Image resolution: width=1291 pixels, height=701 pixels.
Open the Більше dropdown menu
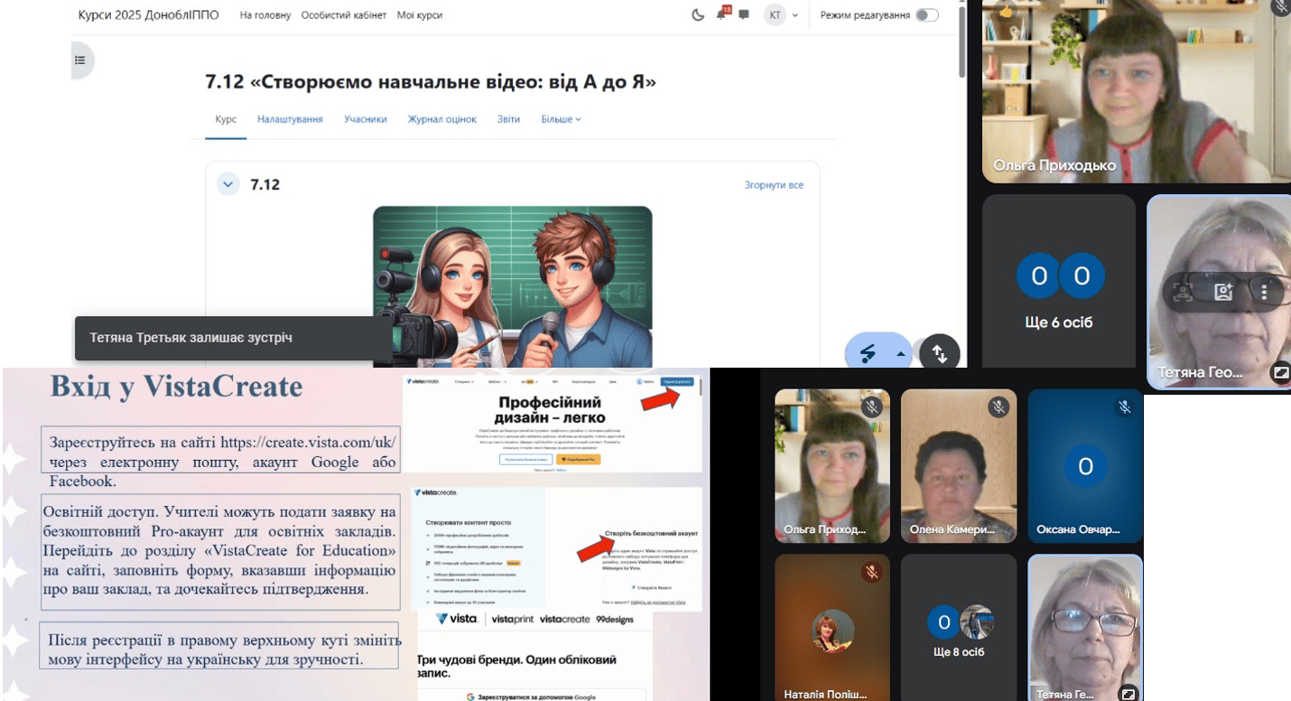click(561, 119)
